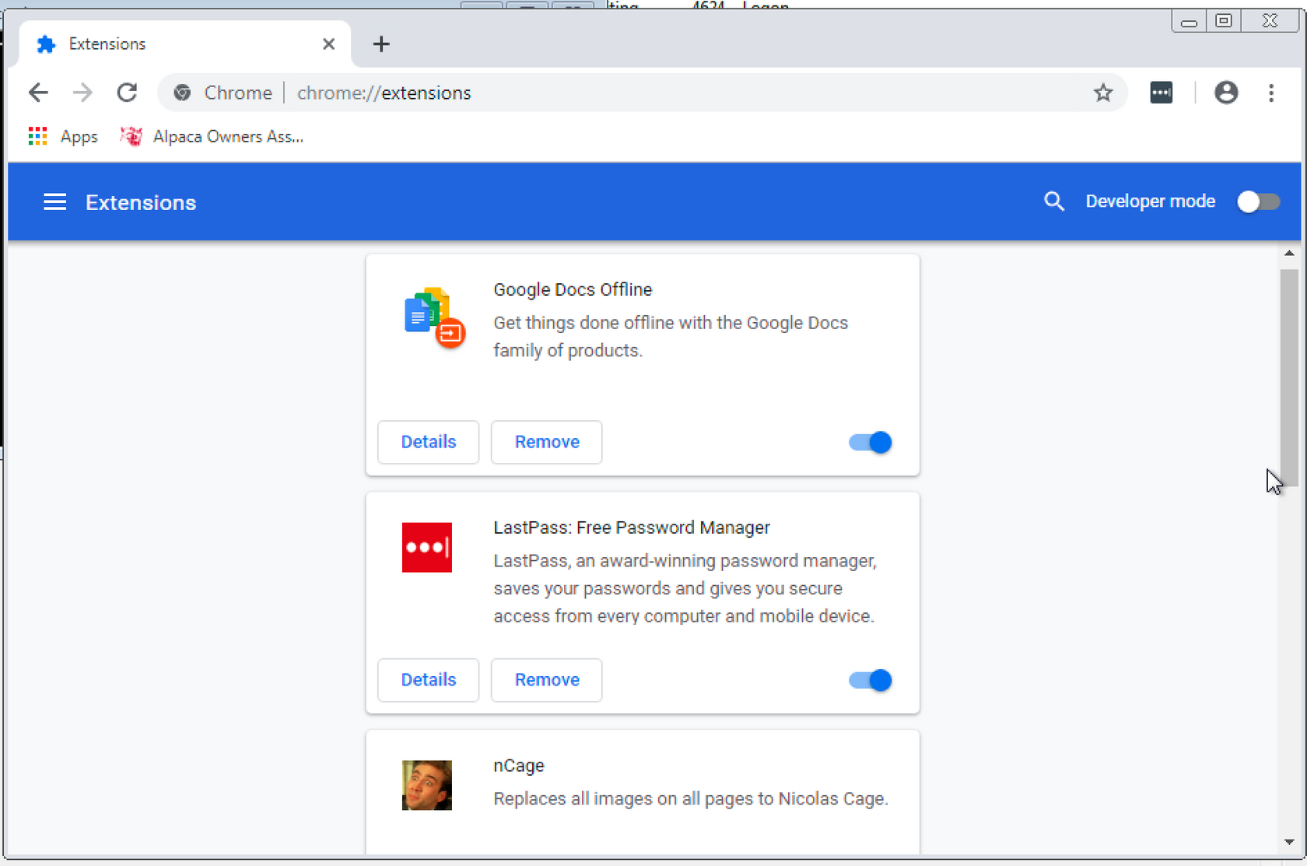Go back using the browser back arrow
Image resolution: width=1307 pixels, height=866 pixels.
pyautogui.click(x=38, y=93)
